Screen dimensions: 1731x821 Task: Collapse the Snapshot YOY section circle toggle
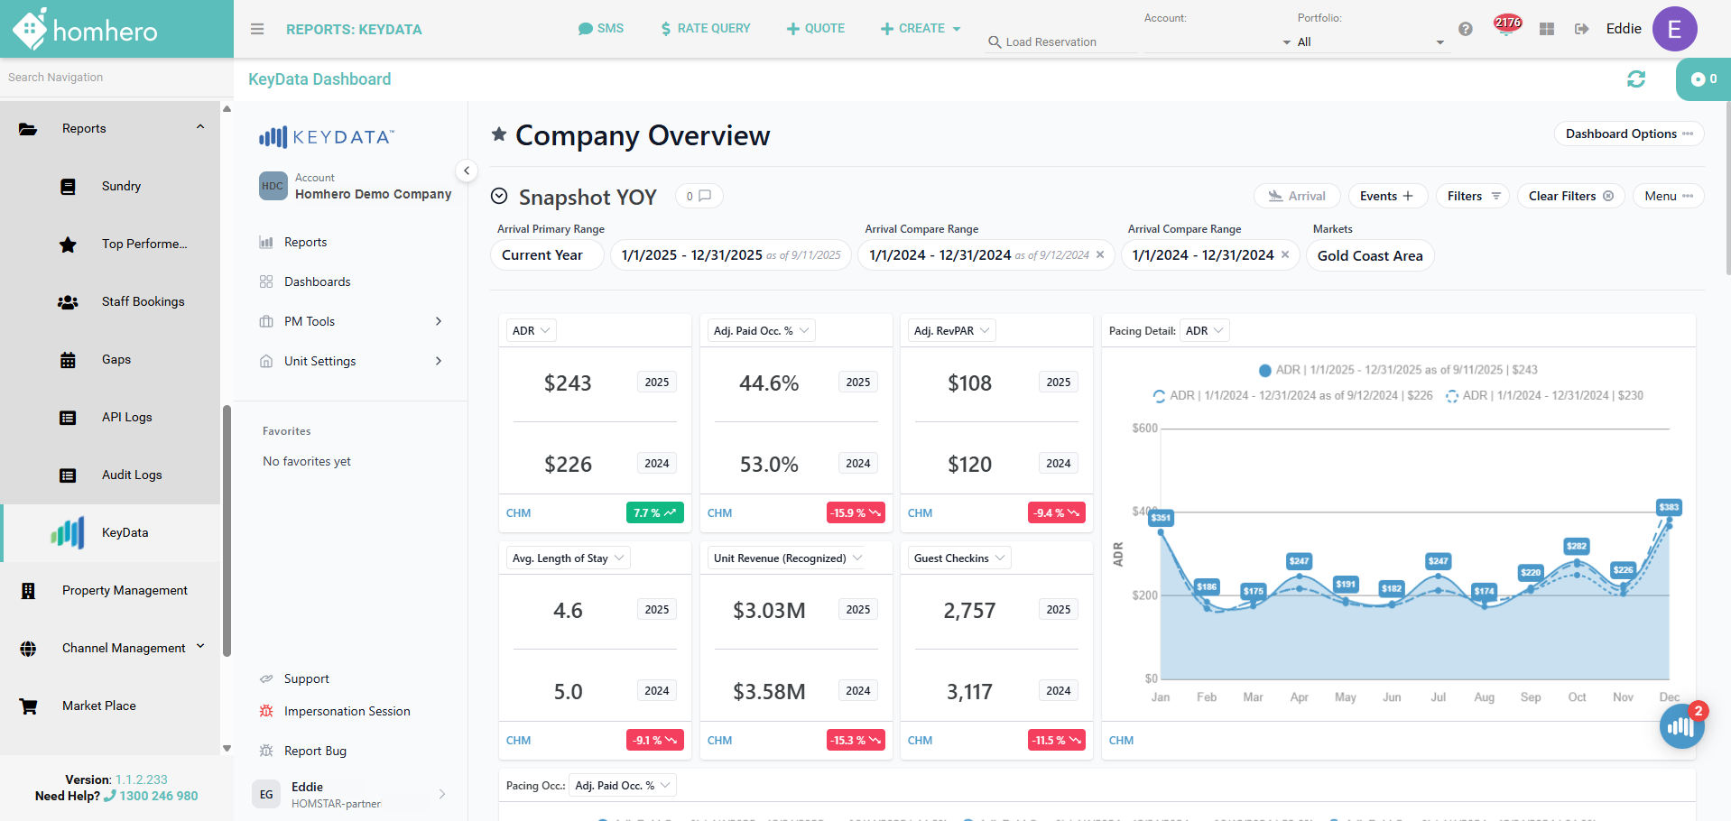click(x=499, y=196)
